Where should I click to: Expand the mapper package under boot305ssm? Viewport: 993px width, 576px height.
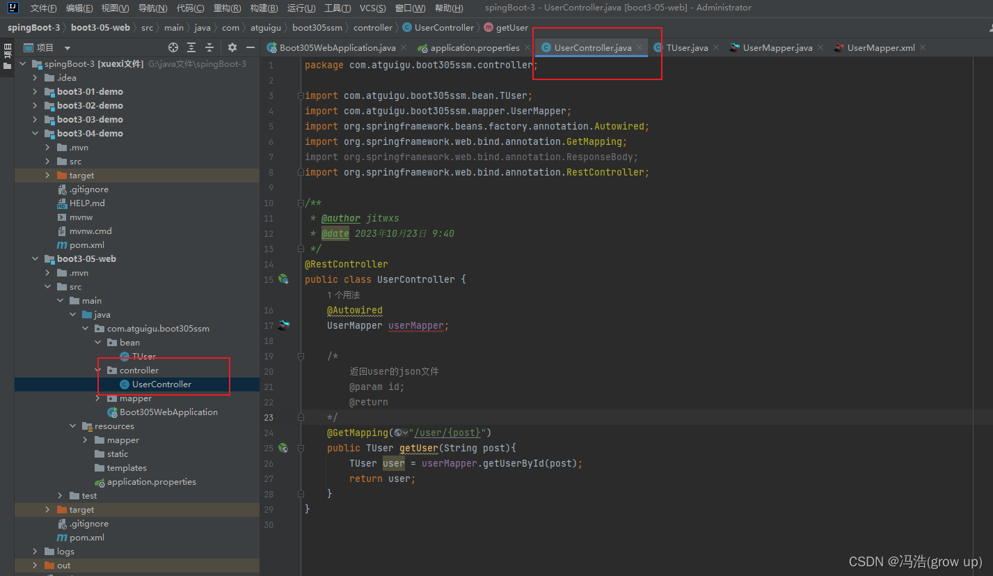(x=97, y=398)
